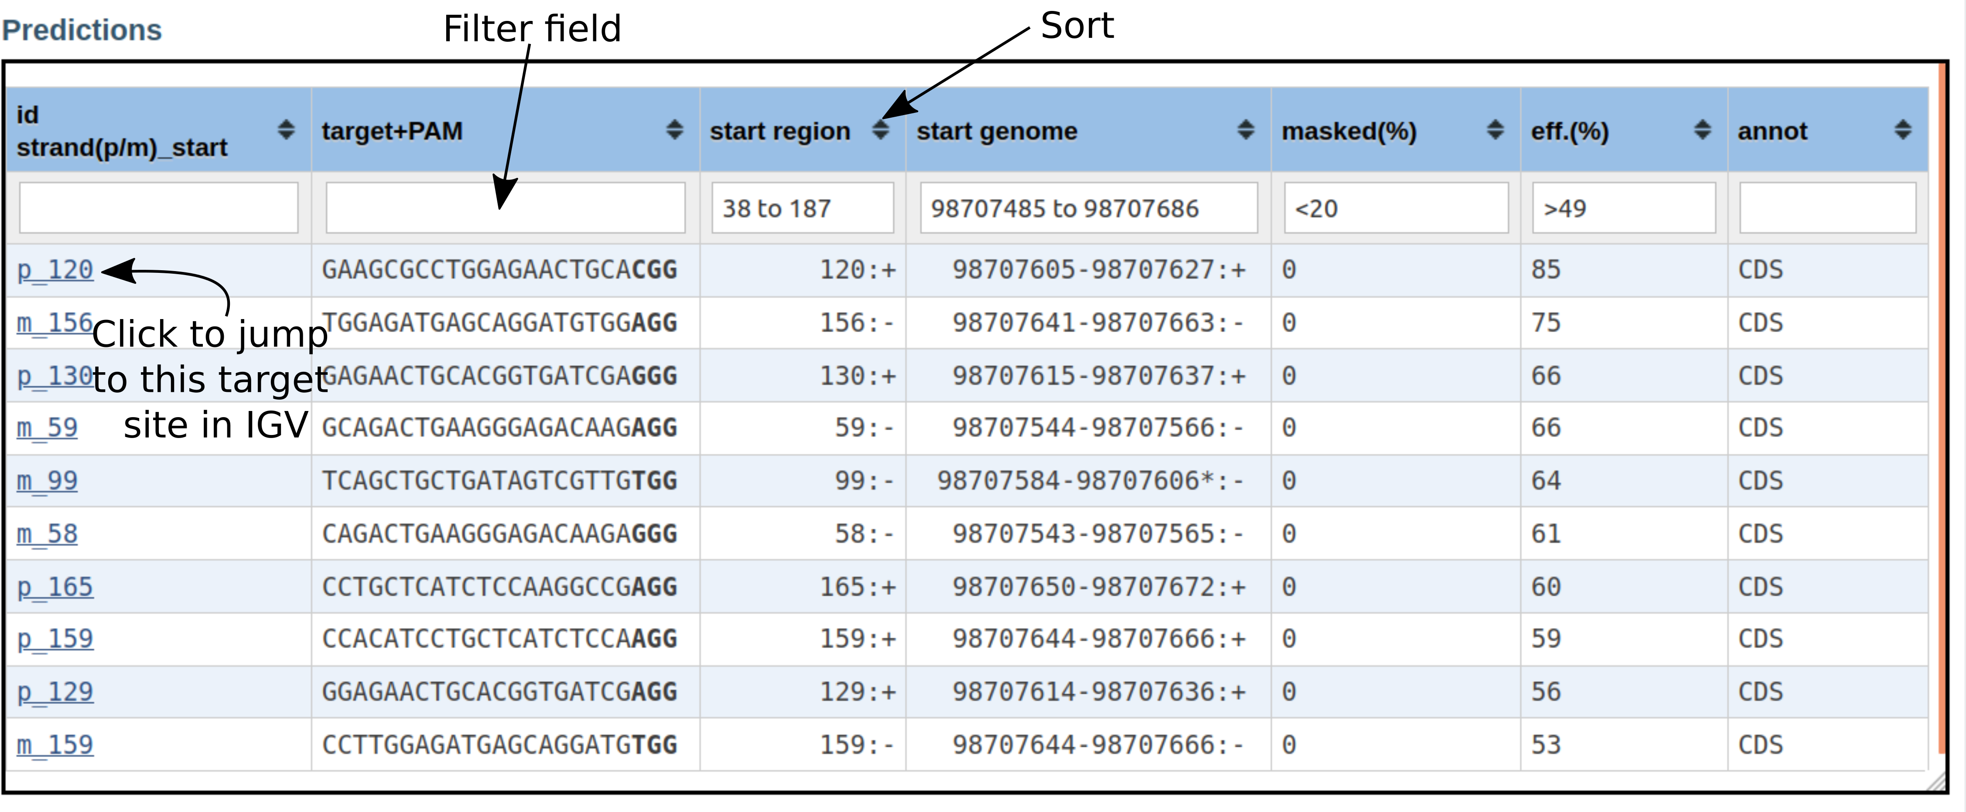Sort by start genome column
Screen dimensions: 1966x812
click(1245, 129)
